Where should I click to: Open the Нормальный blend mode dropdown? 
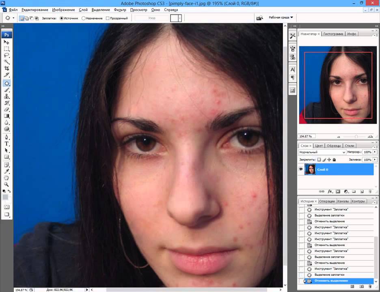point(322,152)
